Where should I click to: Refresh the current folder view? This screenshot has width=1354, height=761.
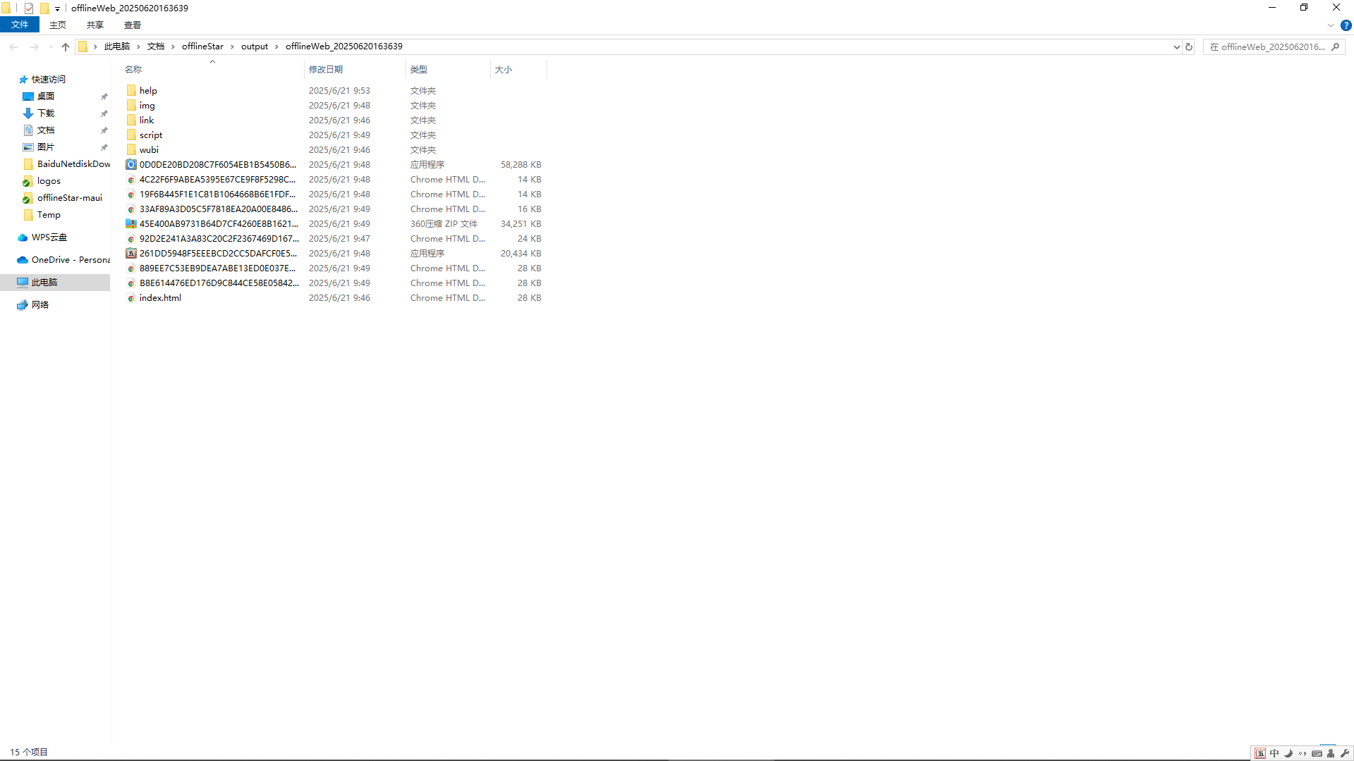tap(1189, 47)
